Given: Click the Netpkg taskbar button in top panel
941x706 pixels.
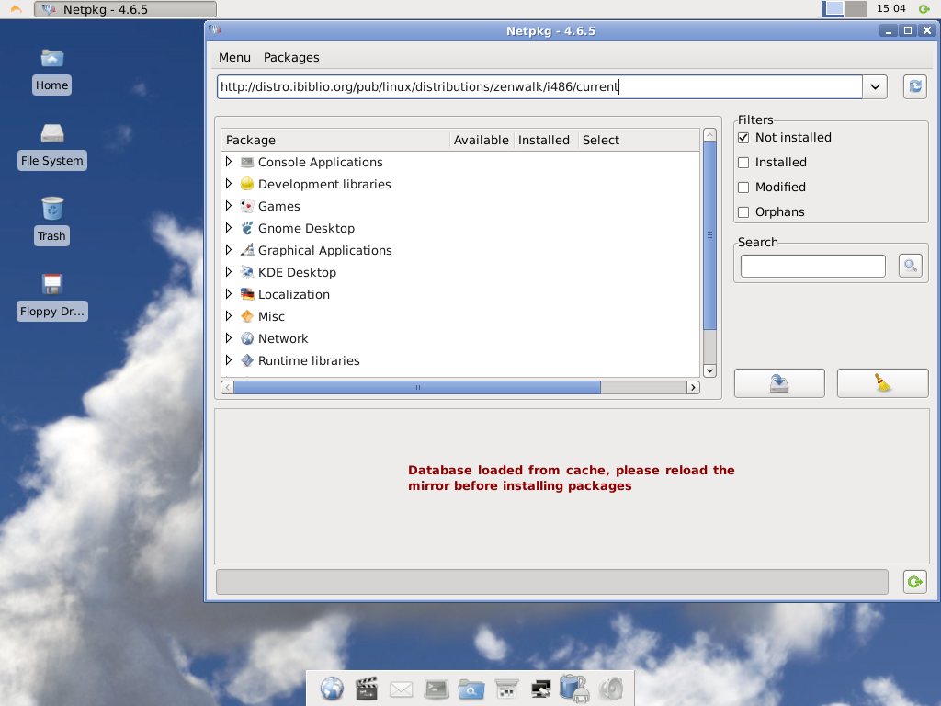Looking at the screenshot, I should [x=125, y=9].
